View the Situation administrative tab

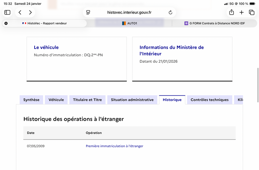click(x=132, y=100)
